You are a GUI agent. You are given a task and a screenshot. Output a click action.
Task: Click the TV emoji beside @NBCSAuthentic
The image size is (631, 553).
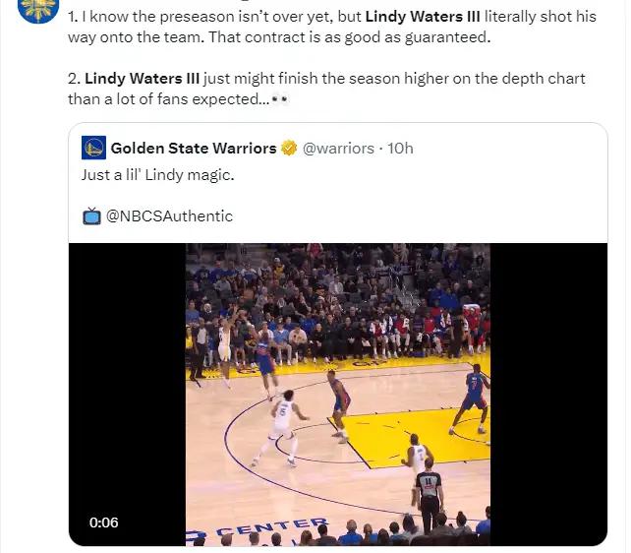click(91, 216)
